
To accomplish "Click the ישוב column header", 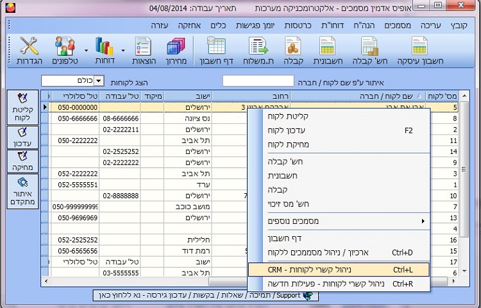I will (x=188, y=96).
